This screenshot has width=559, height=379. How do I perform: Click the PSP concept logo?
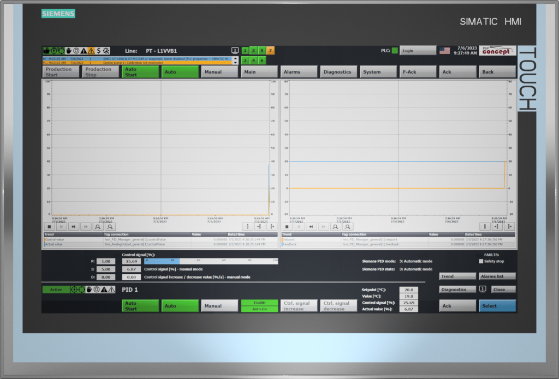tap(497, 51)
